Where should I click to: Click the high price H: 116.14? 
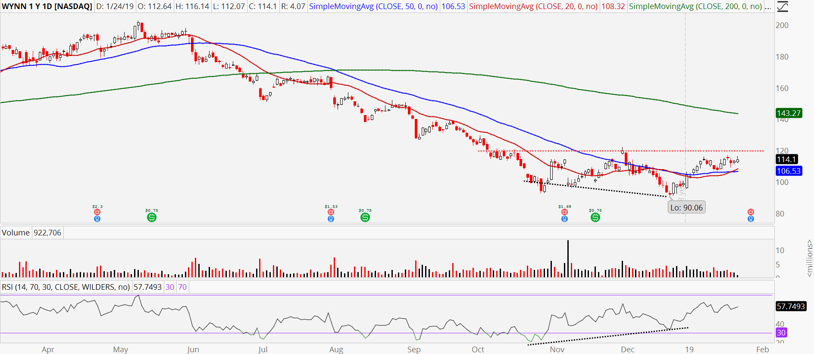coord(192,6)
